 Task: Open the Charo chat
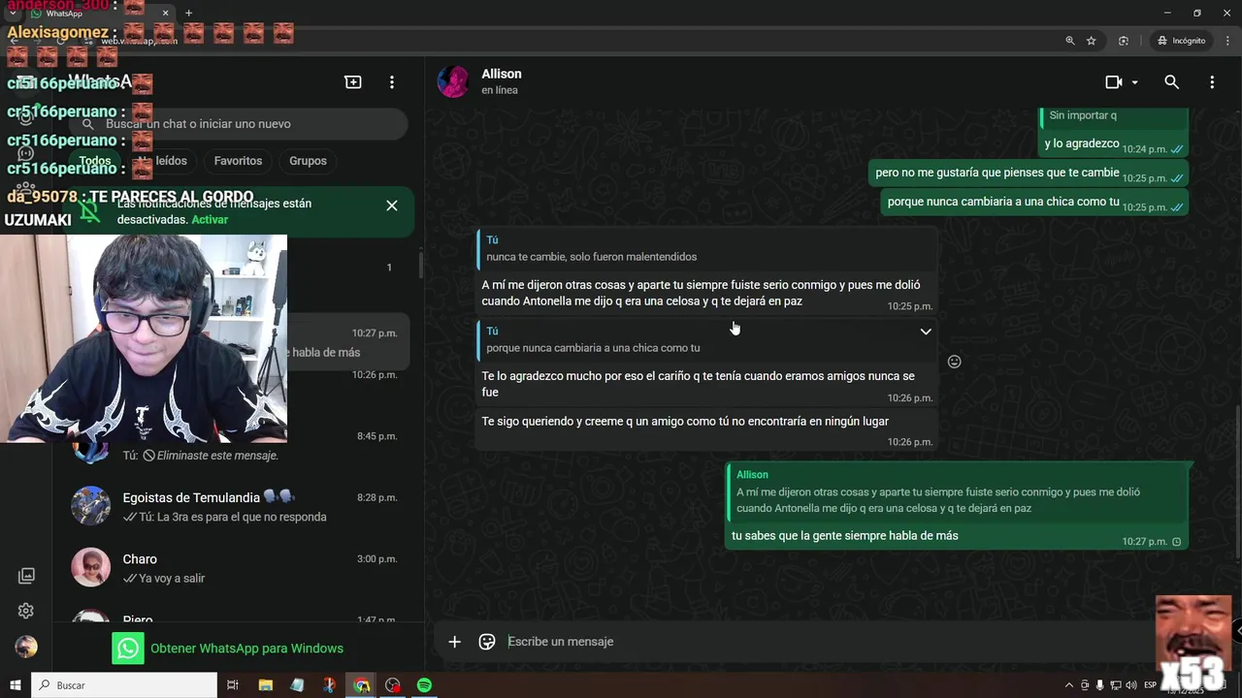coord(238,568)
